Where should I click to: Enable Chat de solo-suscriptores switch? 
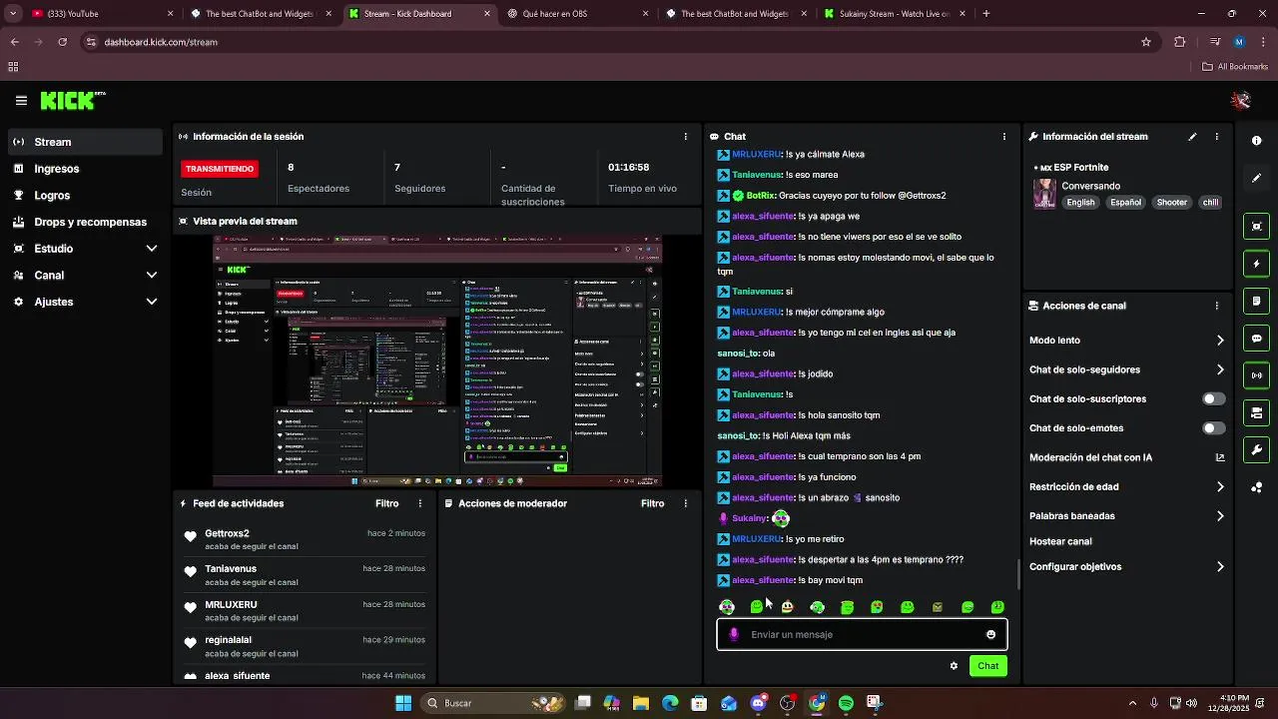[1213, 399]
